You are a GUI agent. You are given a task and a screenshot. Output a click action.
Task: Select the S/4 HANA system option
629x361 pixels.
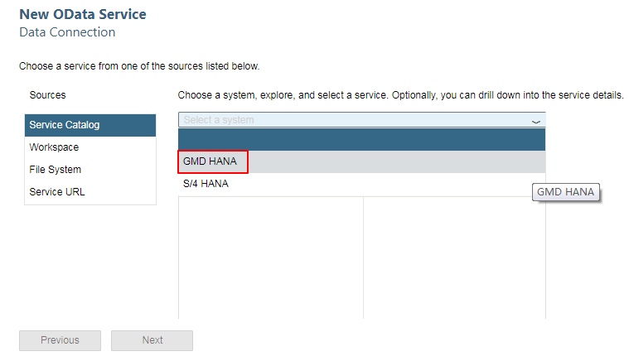click(x=206, y=184)
